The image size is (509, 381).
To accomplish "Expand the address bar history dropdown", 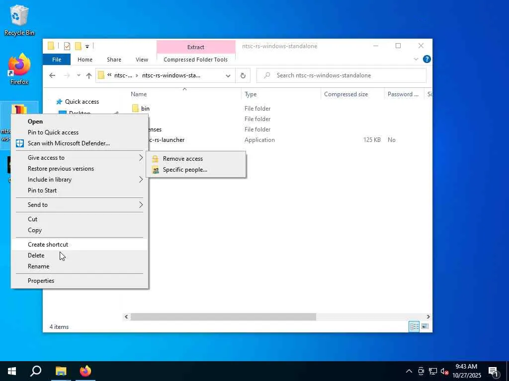I will point(228,75).
